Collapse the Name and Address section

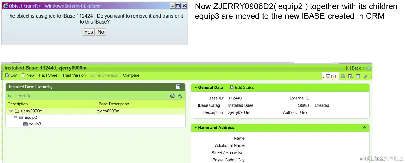pos(196,128)
